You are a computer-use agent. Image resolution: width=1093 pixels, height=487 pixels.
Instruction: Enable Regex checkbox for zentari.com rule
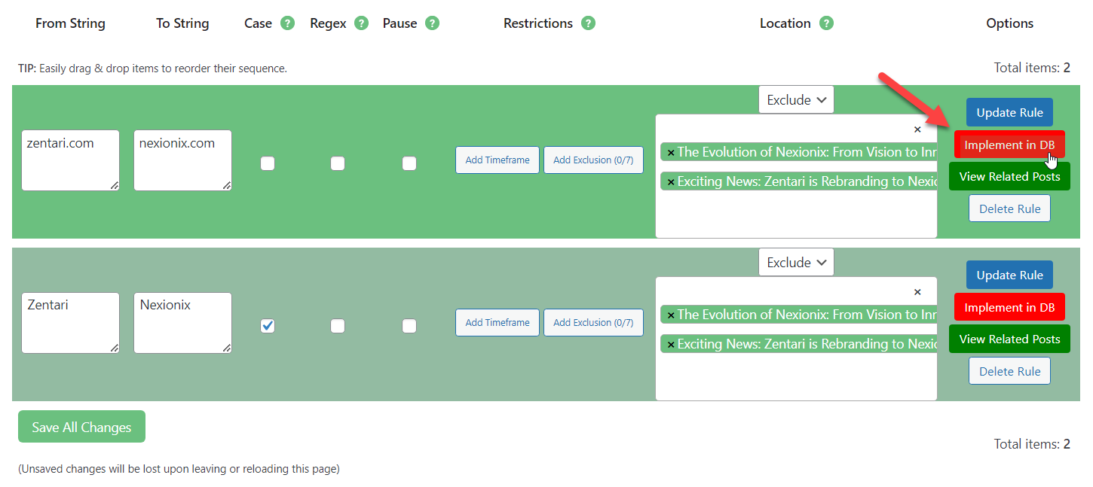[x=338, y=163]
